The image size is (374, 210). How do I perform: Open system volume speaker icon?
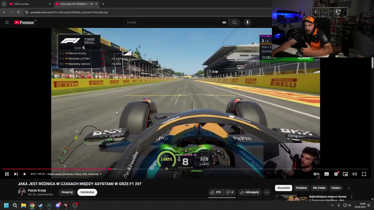click(x=349, y=205)
